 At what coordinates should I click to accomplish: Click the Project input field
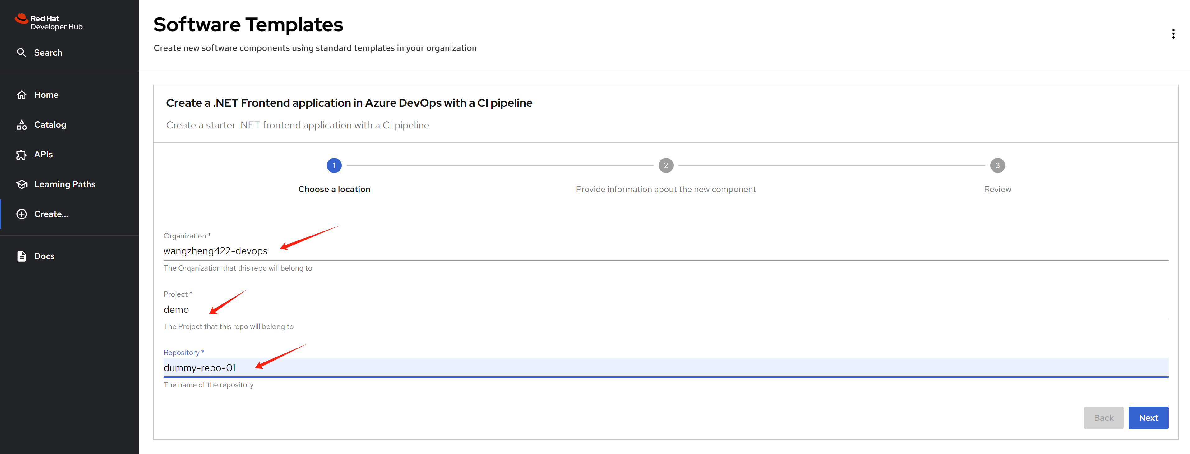click(x=665, y=310)
